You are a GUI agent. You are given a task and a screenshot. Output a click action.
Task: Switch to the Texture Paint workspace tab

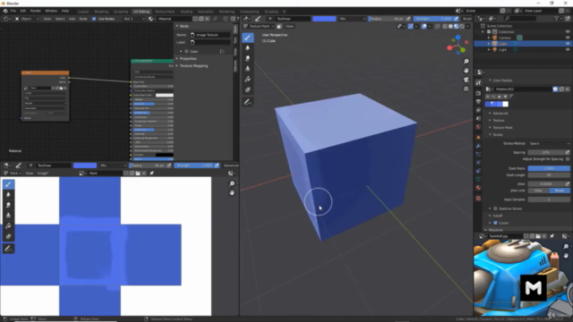click(165, 12)
